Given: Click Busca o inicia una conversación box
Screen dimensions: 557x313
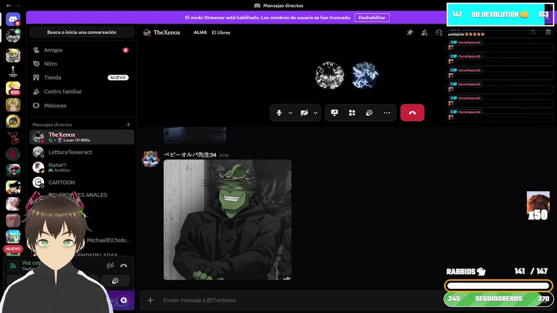Looking at the screenshot, I should 82,32.
